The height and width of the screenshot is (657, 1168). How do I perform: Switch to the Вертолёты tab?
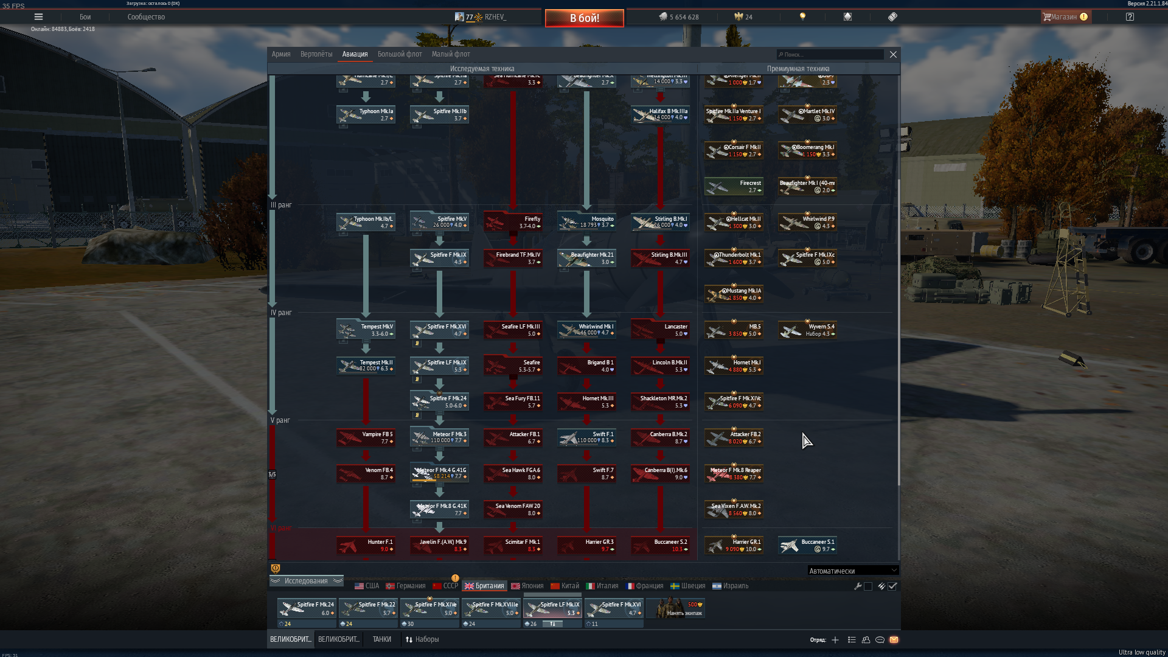pos(316,54)
